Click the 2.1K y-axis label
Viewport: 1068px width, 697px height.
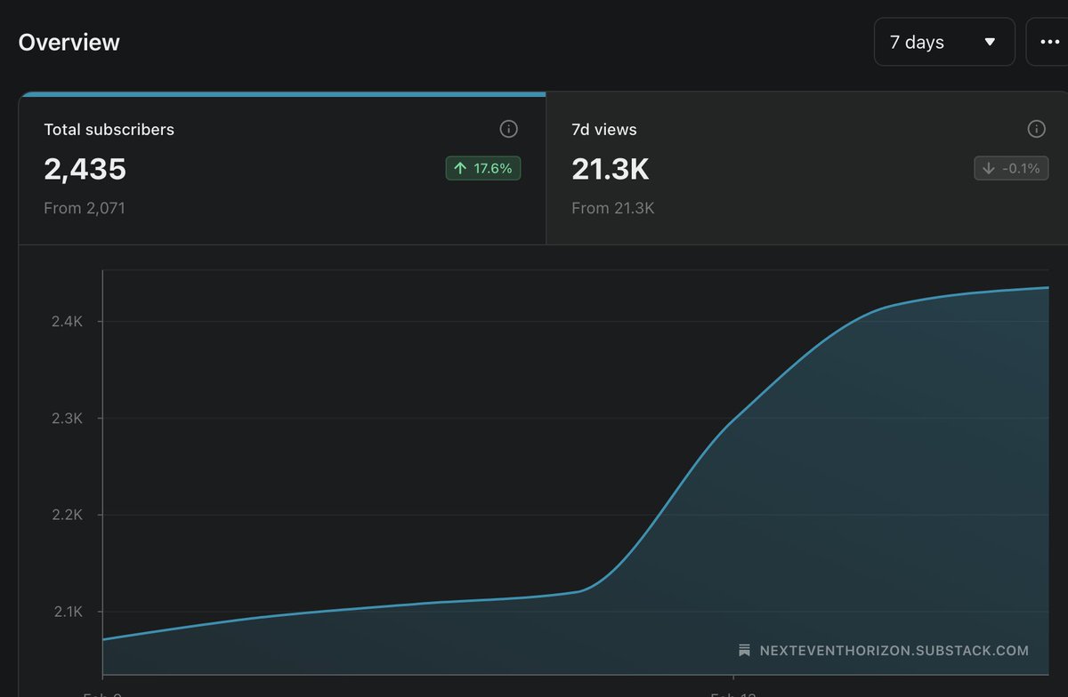[x=67, y=612]
